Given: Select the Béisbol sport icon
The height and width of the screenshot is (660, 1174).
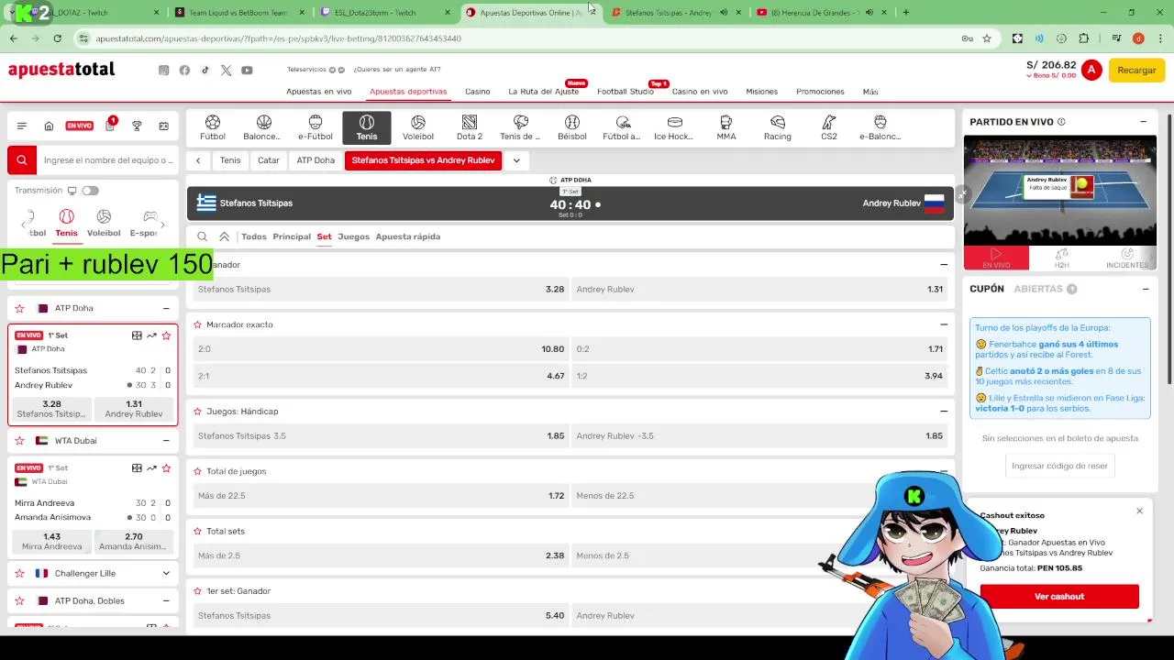Looking at the screenshot, I should click(572, 127).
